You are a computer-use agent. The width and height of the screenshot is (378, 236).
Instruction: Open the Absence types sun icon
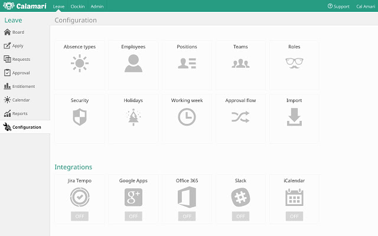tap(80, 63)
